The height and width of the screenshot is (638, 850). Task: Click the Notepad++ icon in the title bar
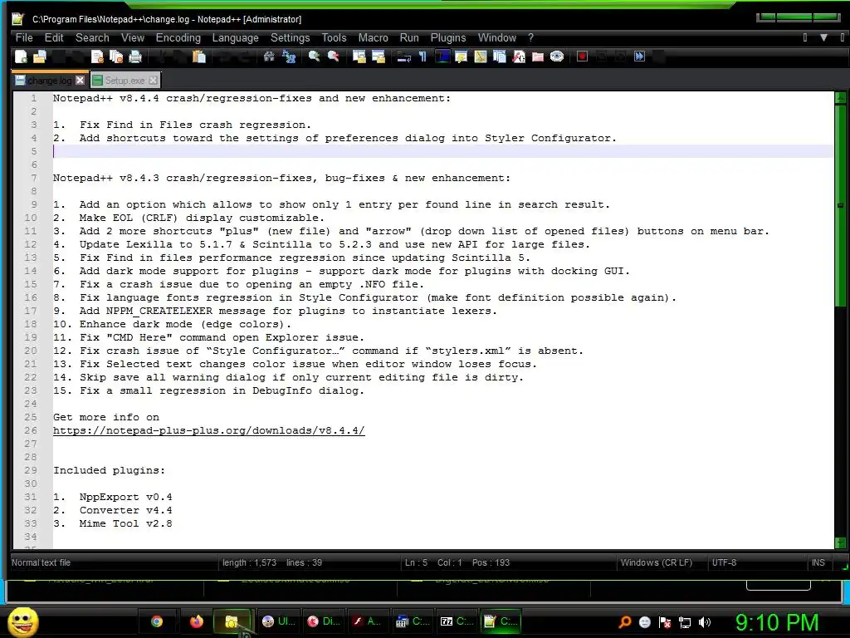[x=18, y=19]
